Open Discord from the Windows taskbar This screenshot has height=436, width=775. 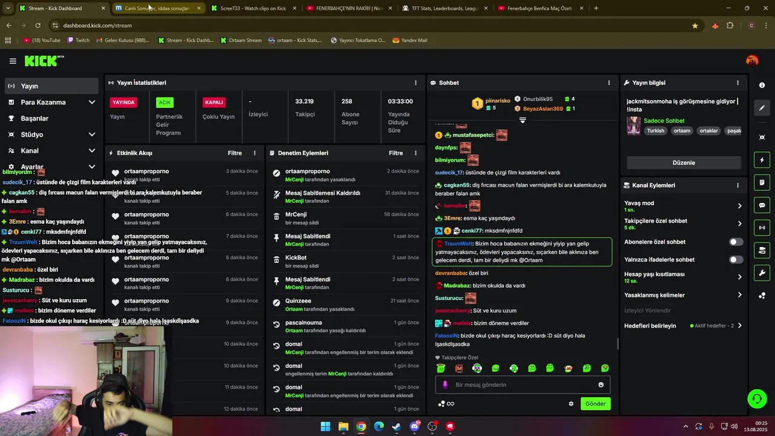pyautogui.click(x=415, y=426)
